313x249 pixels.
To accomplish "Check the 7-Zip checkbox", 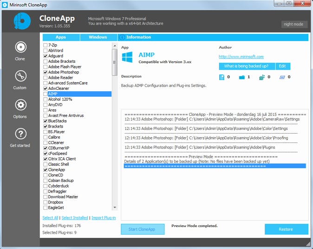I will [x=46, y=45].
